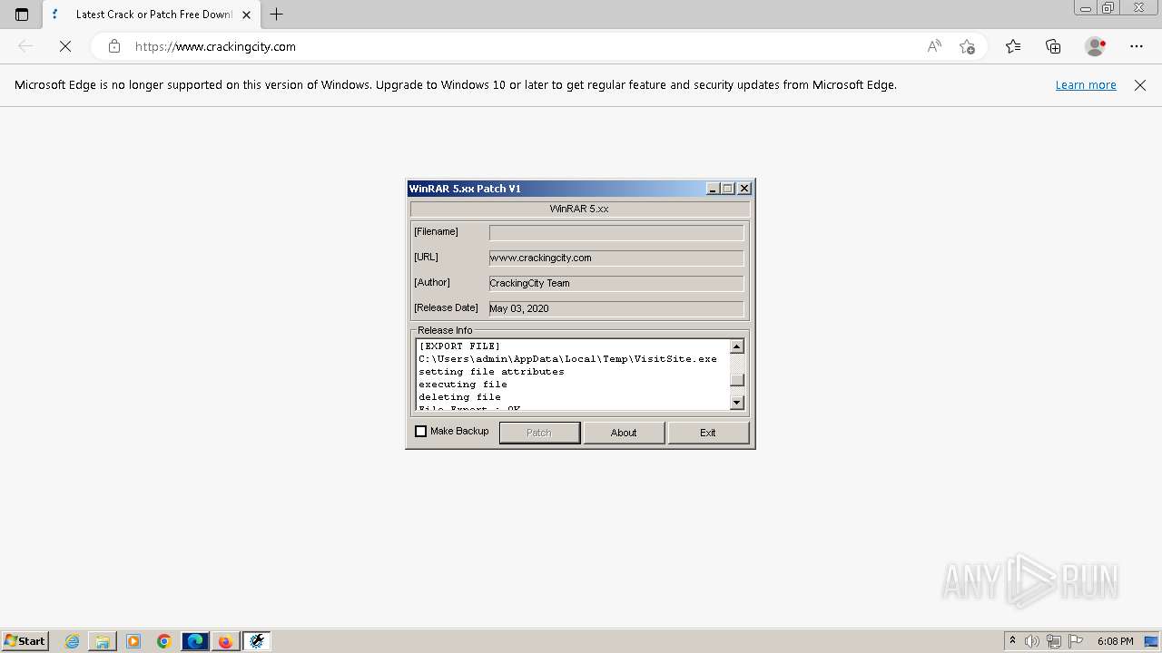Click Release Info scrollbar up arrow
The height and width of the screenshot is (653, 1162).
pyautogui.click(x=737, y=346)
